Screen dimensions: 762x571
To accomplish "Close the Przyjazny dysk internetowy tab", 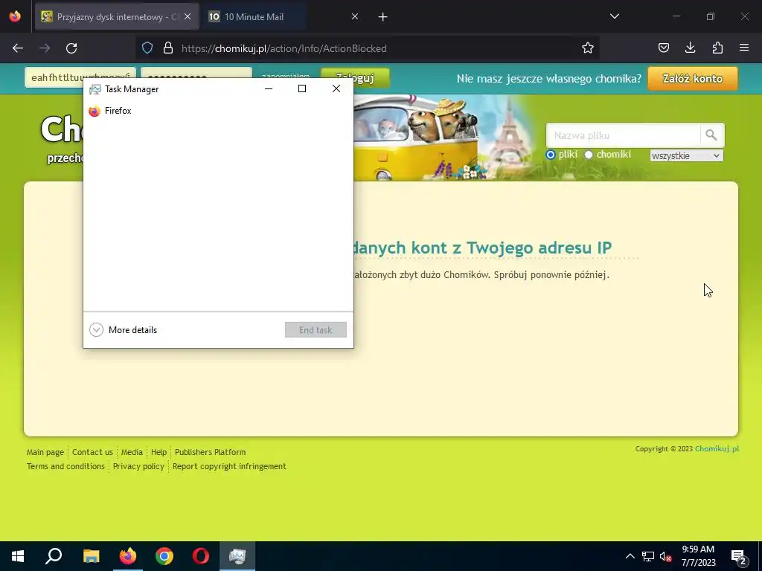I will pos(188,16).
